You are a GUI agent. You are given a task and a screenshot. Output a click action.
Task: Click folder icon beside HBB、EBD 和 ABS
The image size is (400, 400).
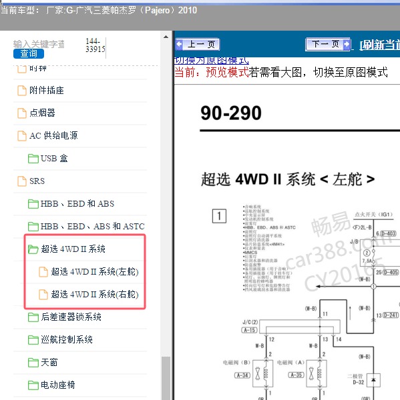coord(33,204)
